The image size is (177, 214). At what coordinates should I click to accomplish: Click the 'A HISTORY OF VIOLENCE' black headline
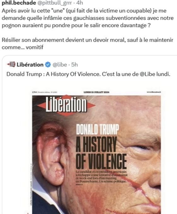pos(101,153)
